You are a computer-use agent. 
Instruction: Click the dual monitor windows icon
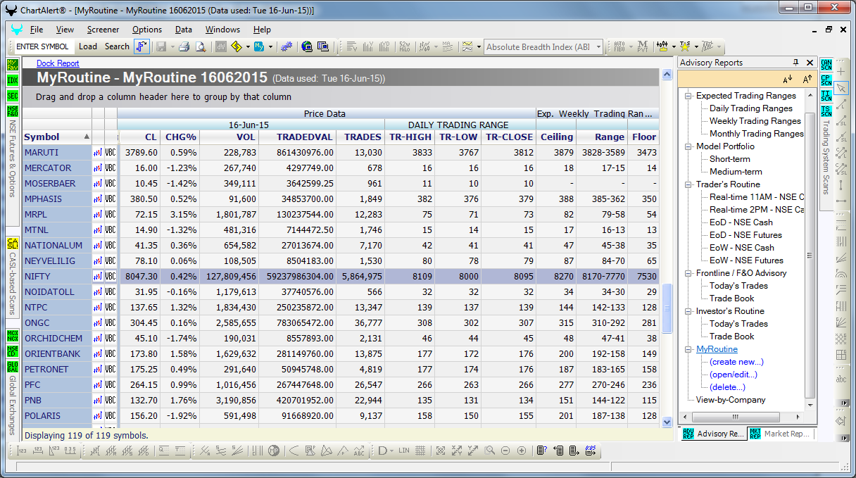(x=323, y=47)
